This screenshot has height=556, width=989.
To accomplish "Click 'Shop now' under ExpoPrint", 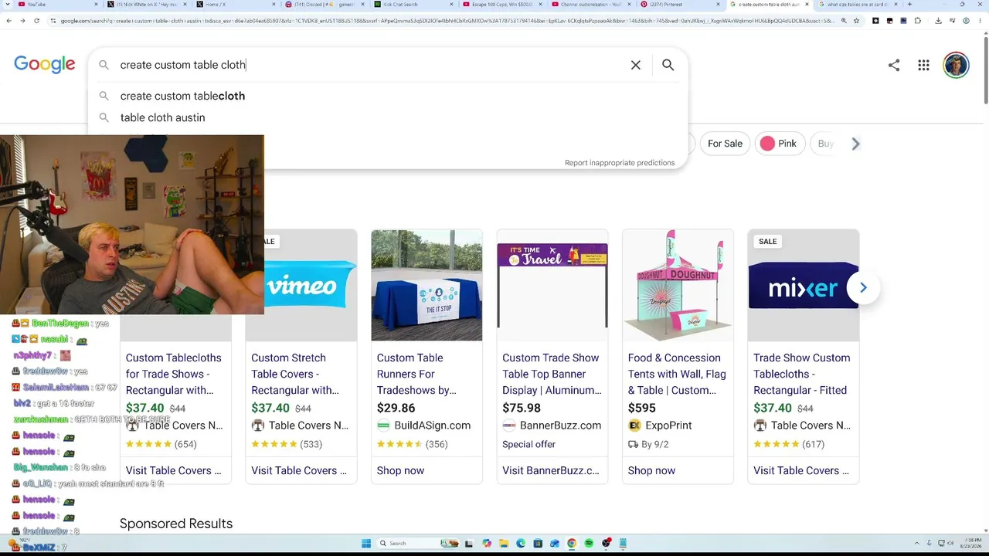I will [x=651, y=470].
